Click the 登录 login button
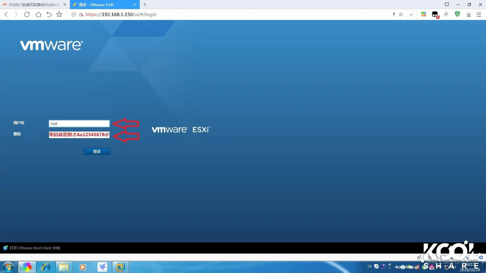486x273 pixels. coord(97,151)
